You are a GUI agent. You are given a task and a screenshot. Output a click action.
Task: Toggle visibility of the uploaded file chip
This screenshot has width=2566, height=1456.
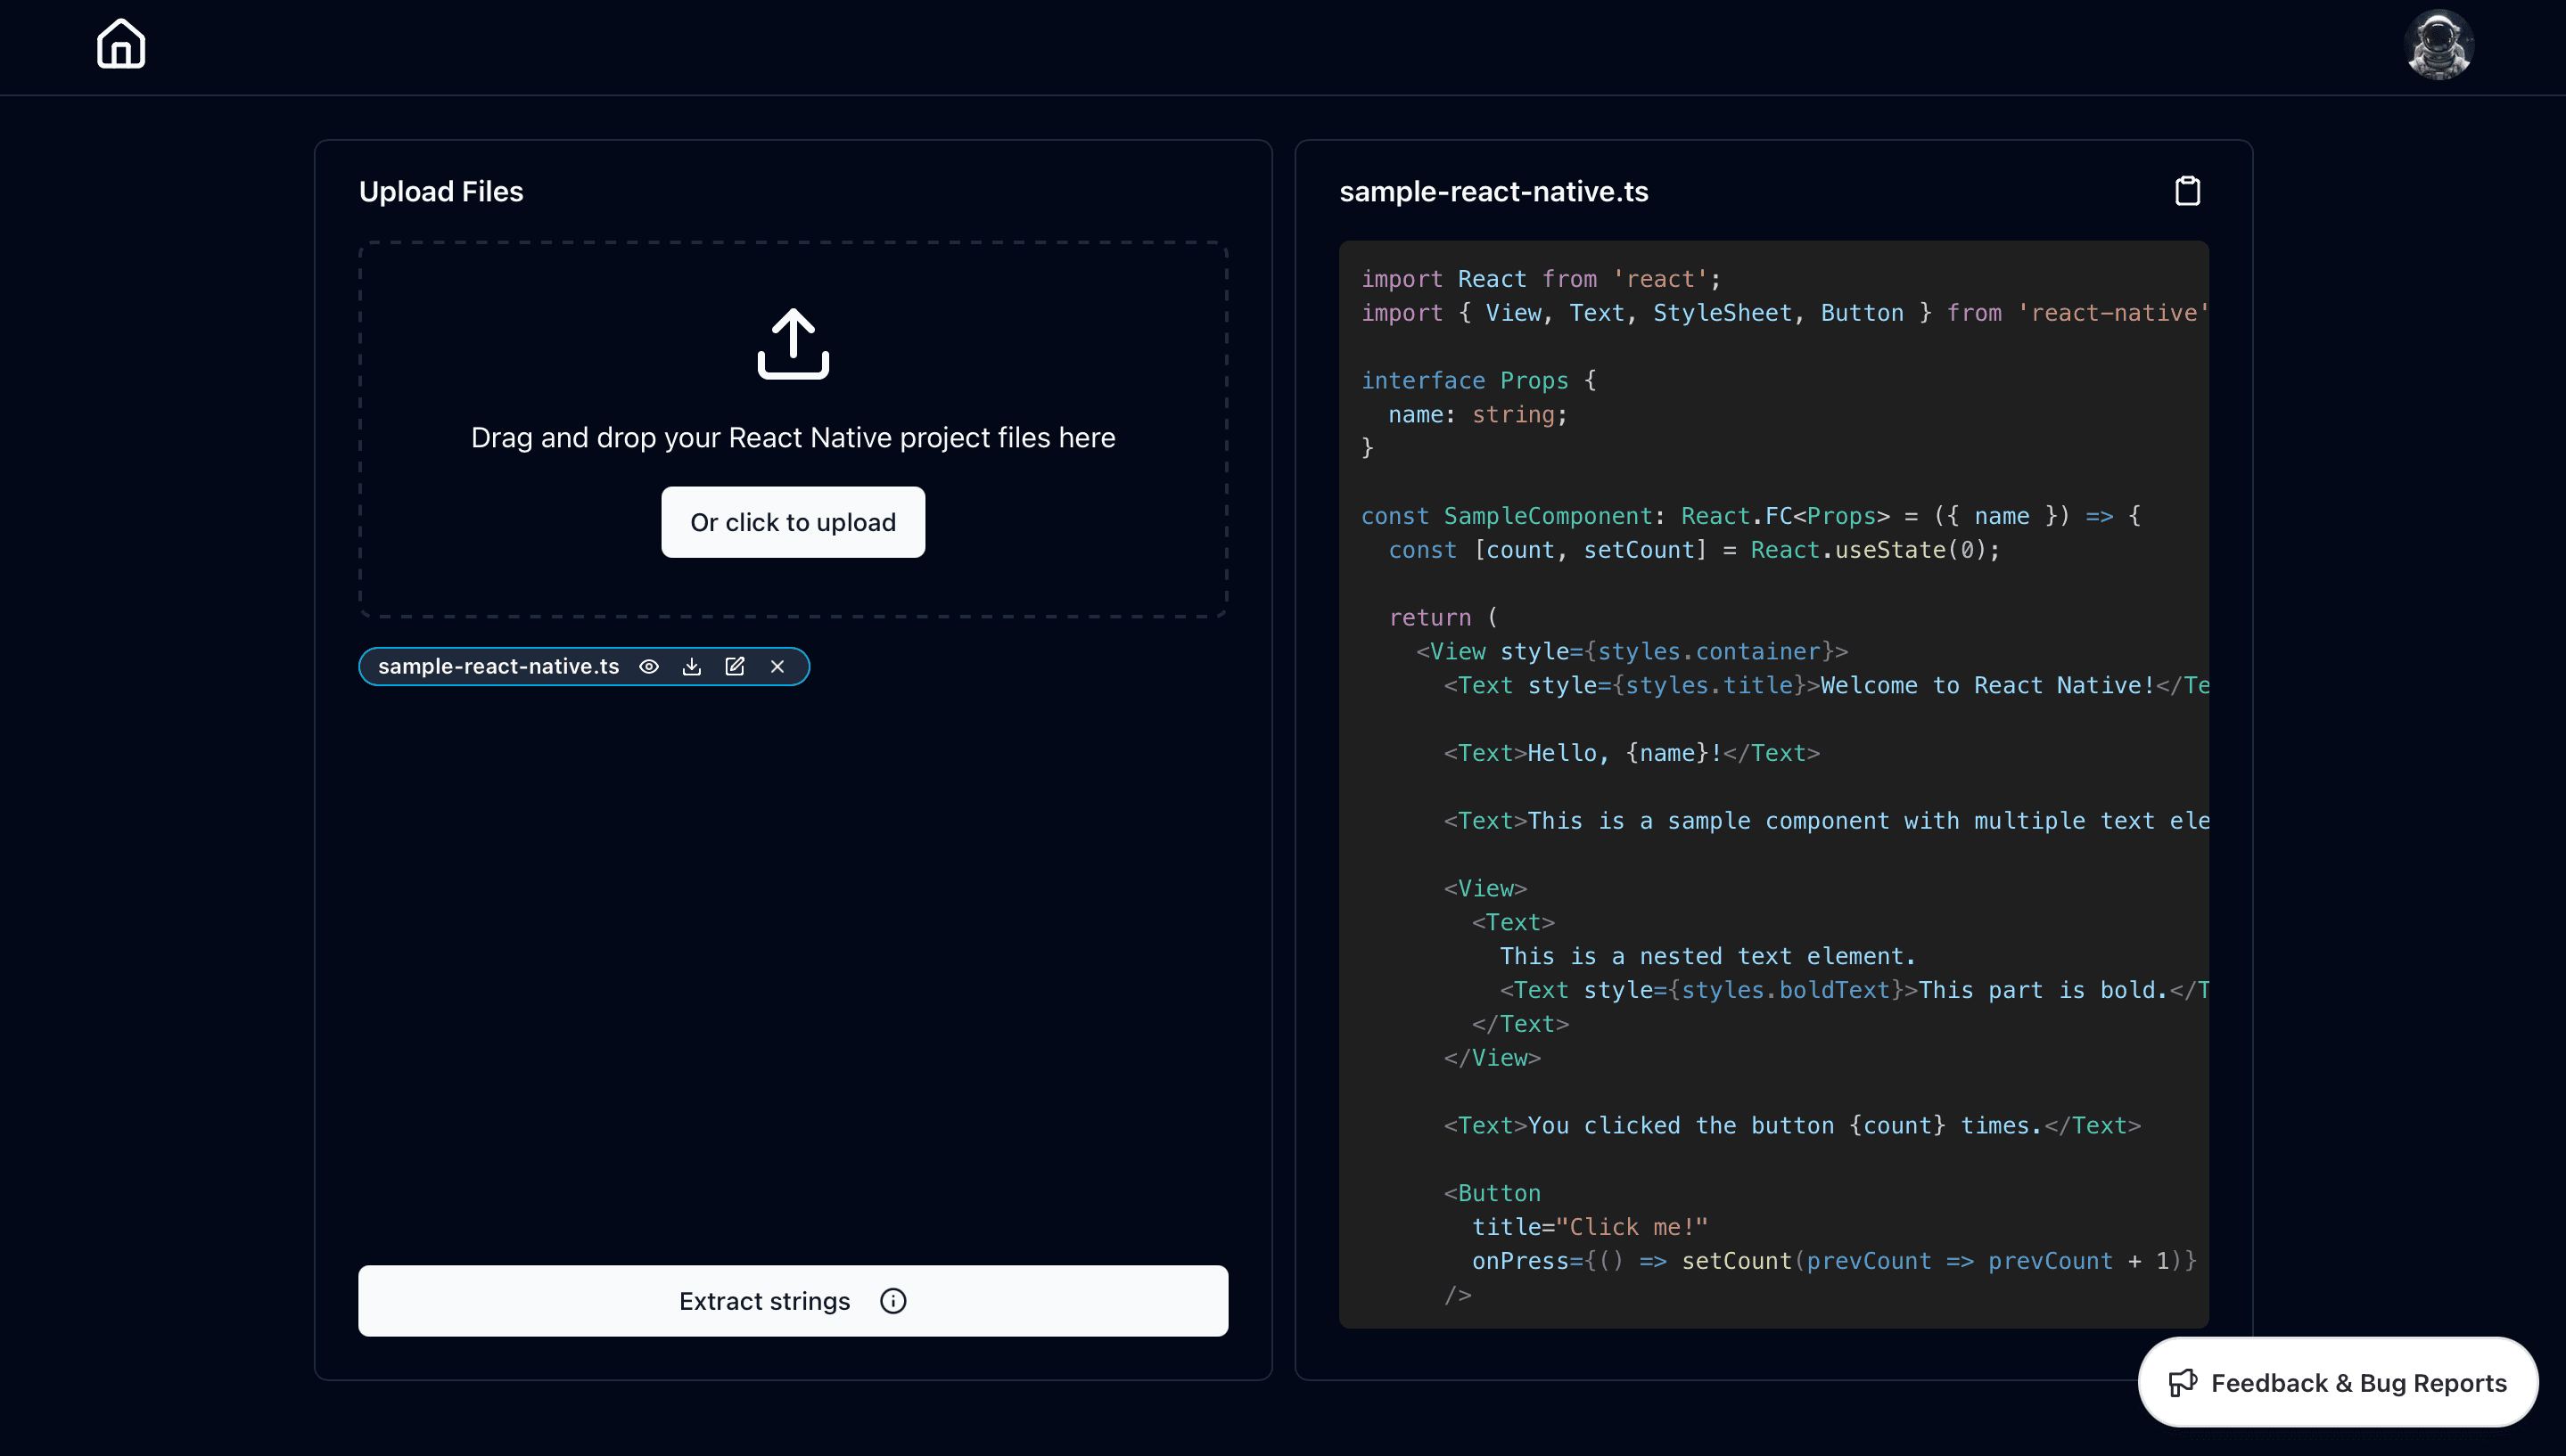652,666
